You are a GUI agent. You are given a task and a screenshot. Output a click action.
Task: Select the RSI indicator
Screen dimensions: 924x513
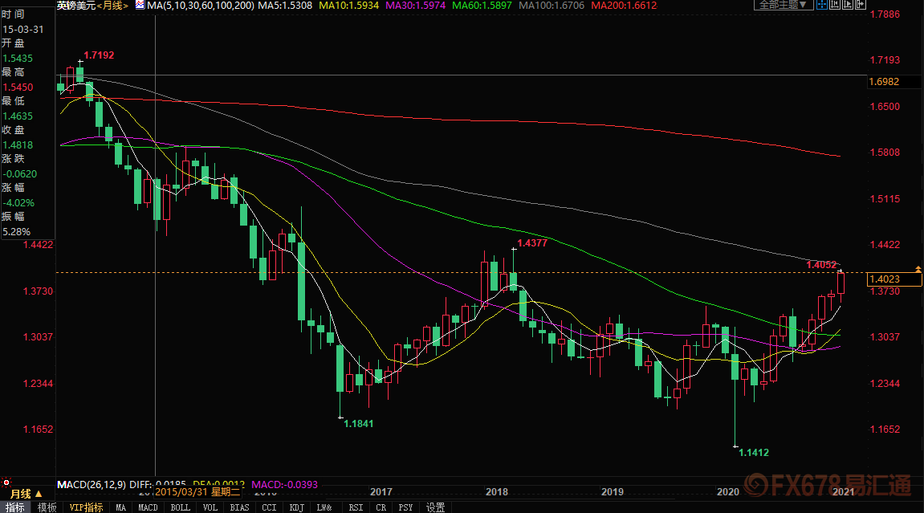[356, 507]
